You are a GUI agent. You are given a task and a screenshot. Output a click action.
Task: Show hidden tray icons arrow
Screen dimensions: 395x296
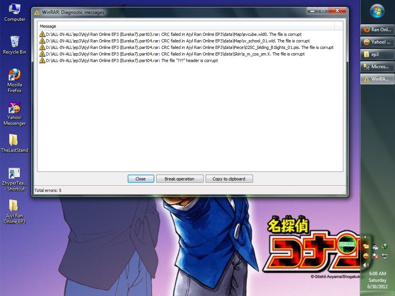[365, 237]
